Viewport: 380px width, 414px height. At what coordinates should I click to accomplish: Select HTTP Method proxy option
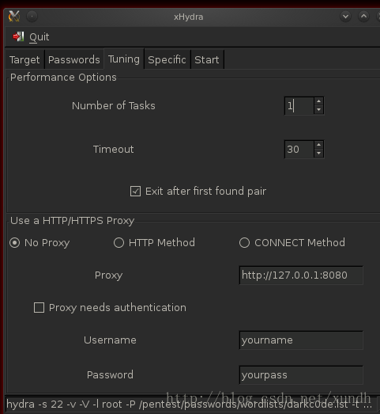pyautogui.click(x=119, y=243)
